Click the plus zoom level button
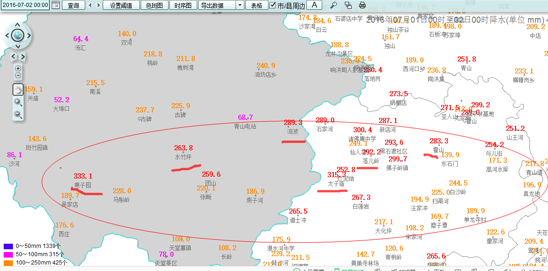The height and width of the screenshot is (271, 548). point(18,68)
